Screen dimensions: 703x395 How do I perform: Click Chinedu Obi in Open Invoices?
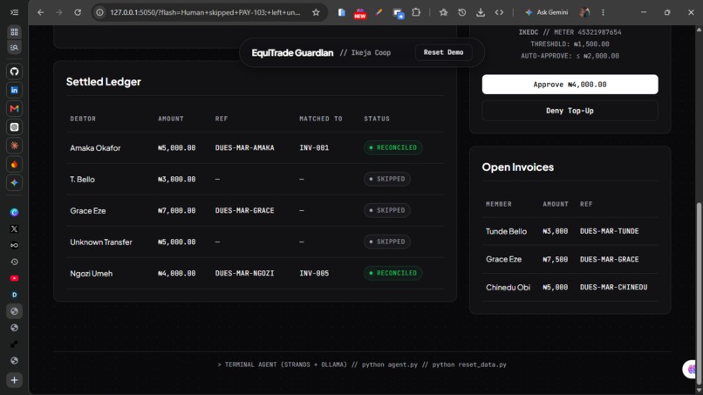(508, 288)
